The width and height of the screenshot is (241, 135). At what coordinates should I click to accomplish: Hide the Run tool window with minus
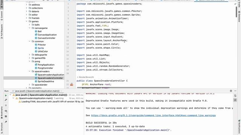click(235, 91)
